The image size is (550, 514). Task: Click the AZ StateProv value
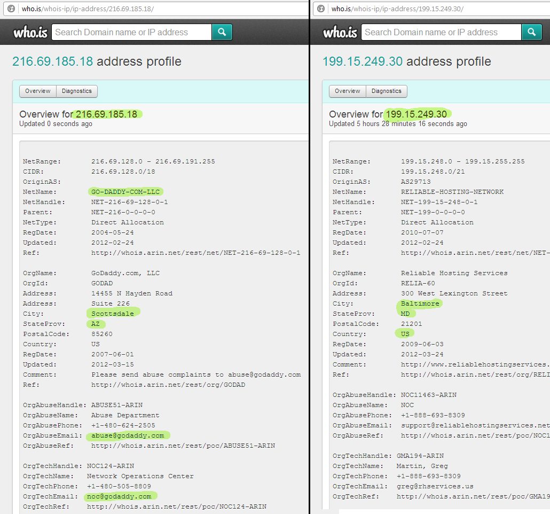[x=96, y=324]
